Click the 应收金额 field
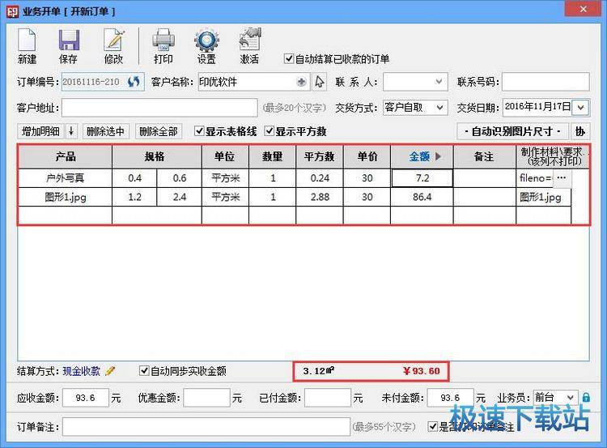The height and width of the screenshot is (448, 607). click(86, 398)
